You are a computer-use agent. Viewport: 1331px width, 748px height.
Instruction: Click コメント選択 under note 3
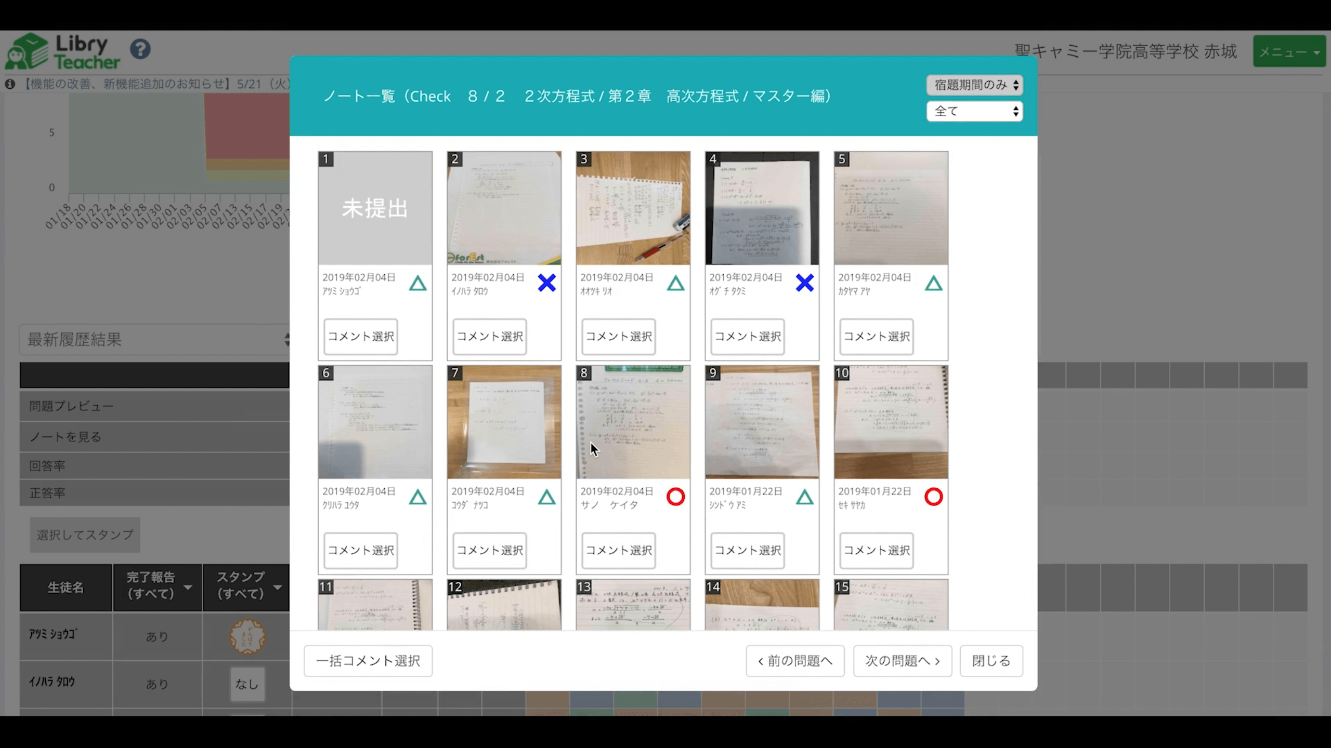[618, 337]
